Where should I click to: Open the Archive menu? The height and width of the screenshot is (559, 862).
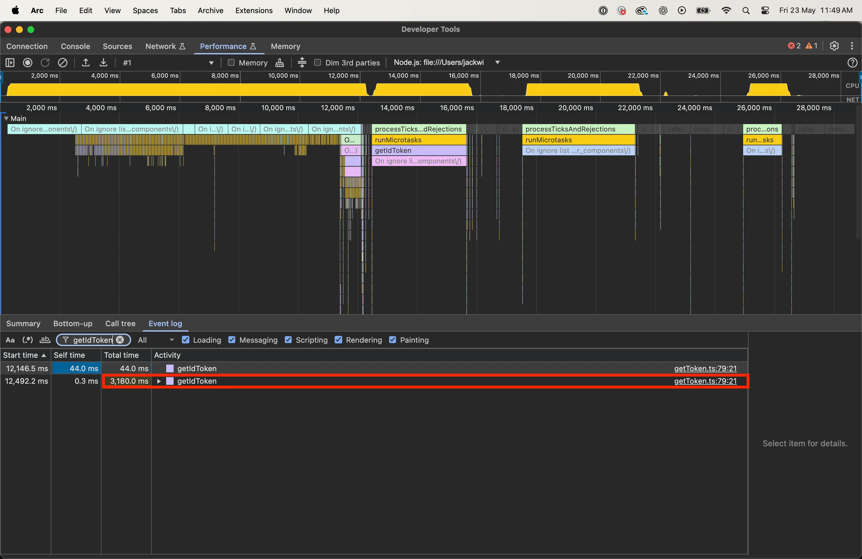[x=210, y=11]
